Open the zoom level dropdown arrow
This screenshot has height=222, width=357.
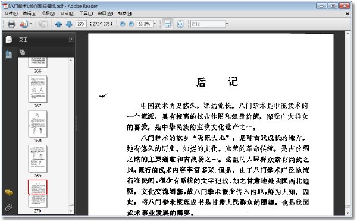[x=155, y=24]
